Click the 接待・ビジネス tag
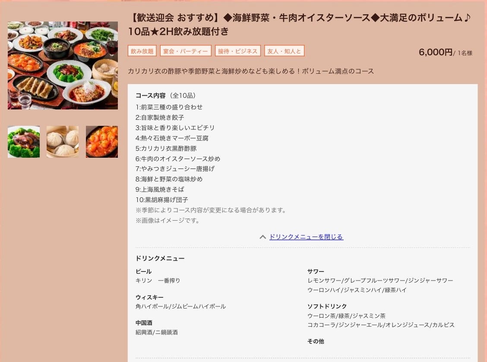 pyautogui.click(x=238, y=51)
